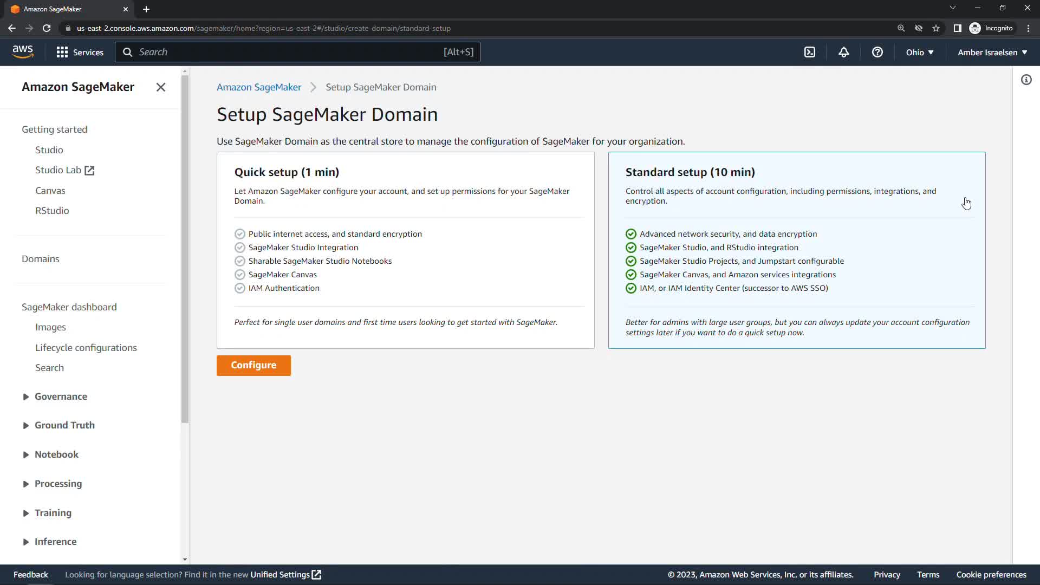Click the help question mark icon
1040x585 pixels.
877,52
